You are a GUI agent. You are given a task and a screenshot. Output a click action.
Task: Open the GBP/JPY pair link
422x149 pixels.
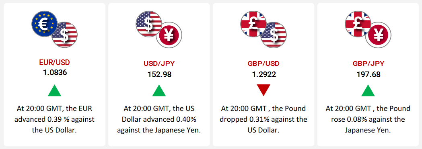point(368,64)
